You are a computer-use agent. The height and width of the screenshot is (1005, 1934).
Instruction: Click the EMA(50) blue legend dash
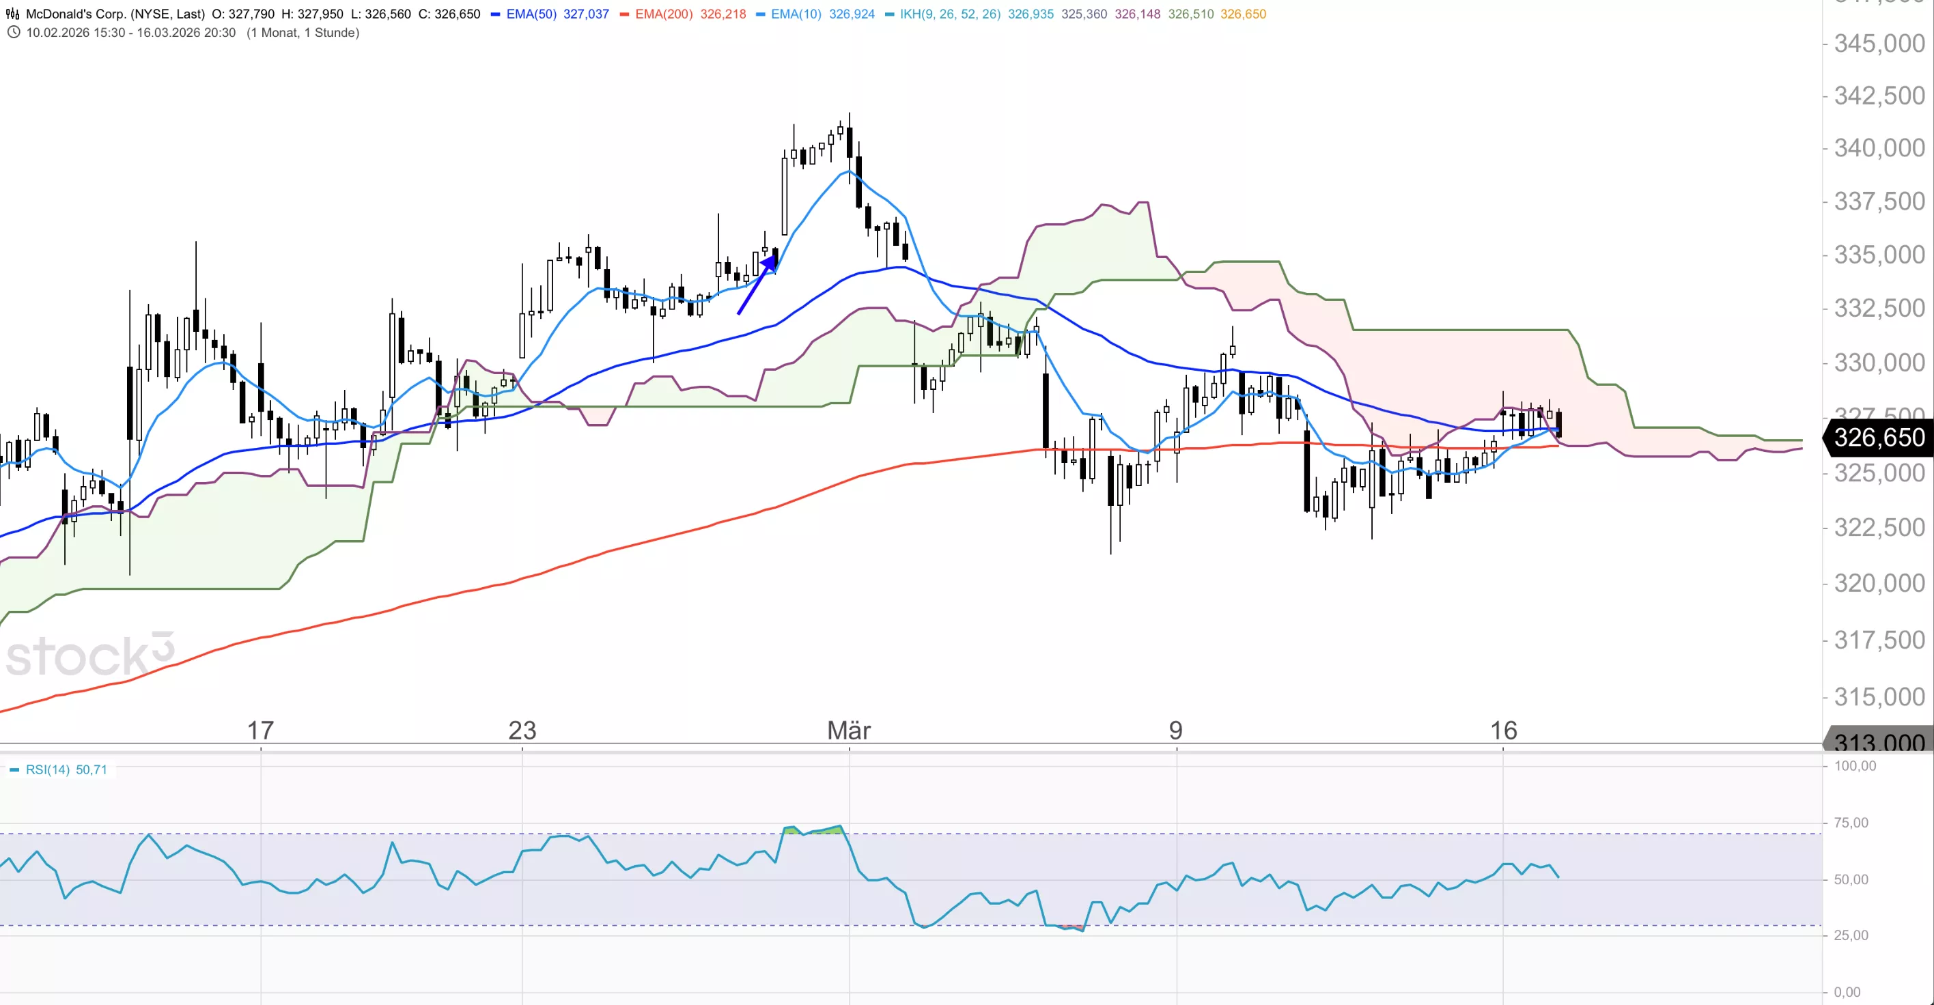click(496, 14)
